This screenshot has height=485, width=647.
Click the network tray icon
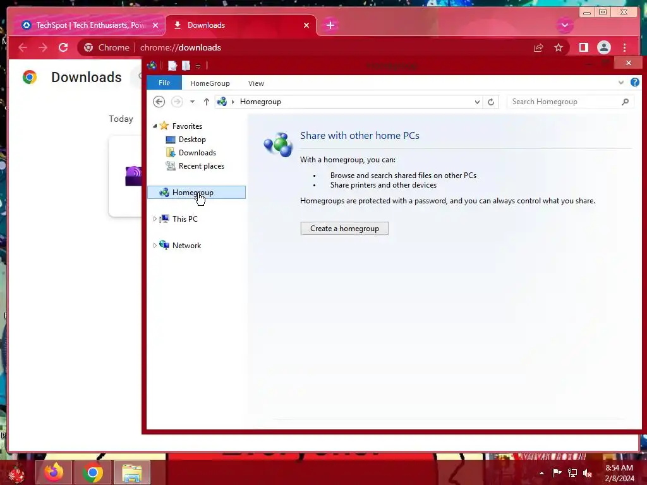pos(572,472)
